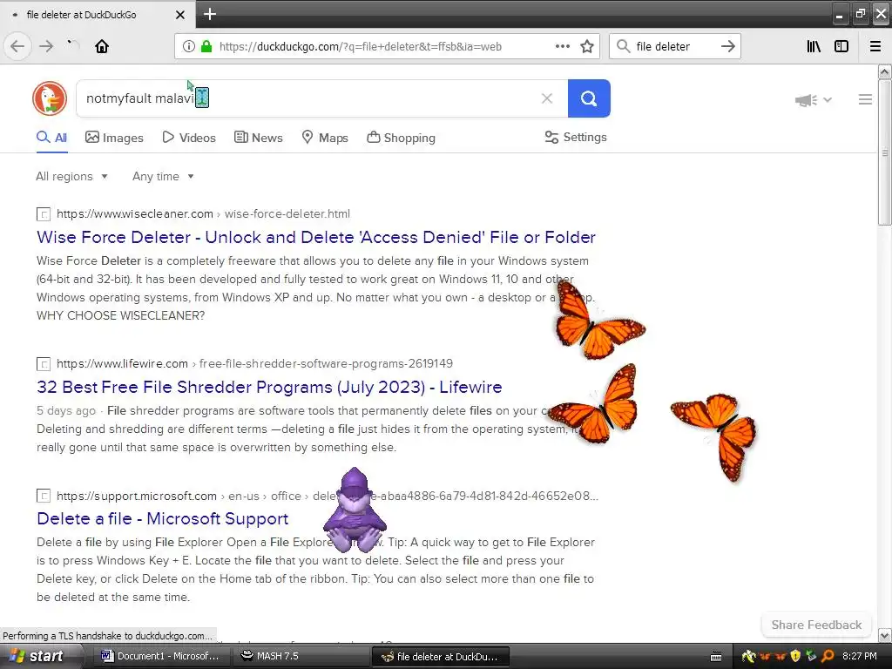Viewport: 892px width, 669px height.
Task: Open the DuckDuckGo side menu icon
Action: 865,99
